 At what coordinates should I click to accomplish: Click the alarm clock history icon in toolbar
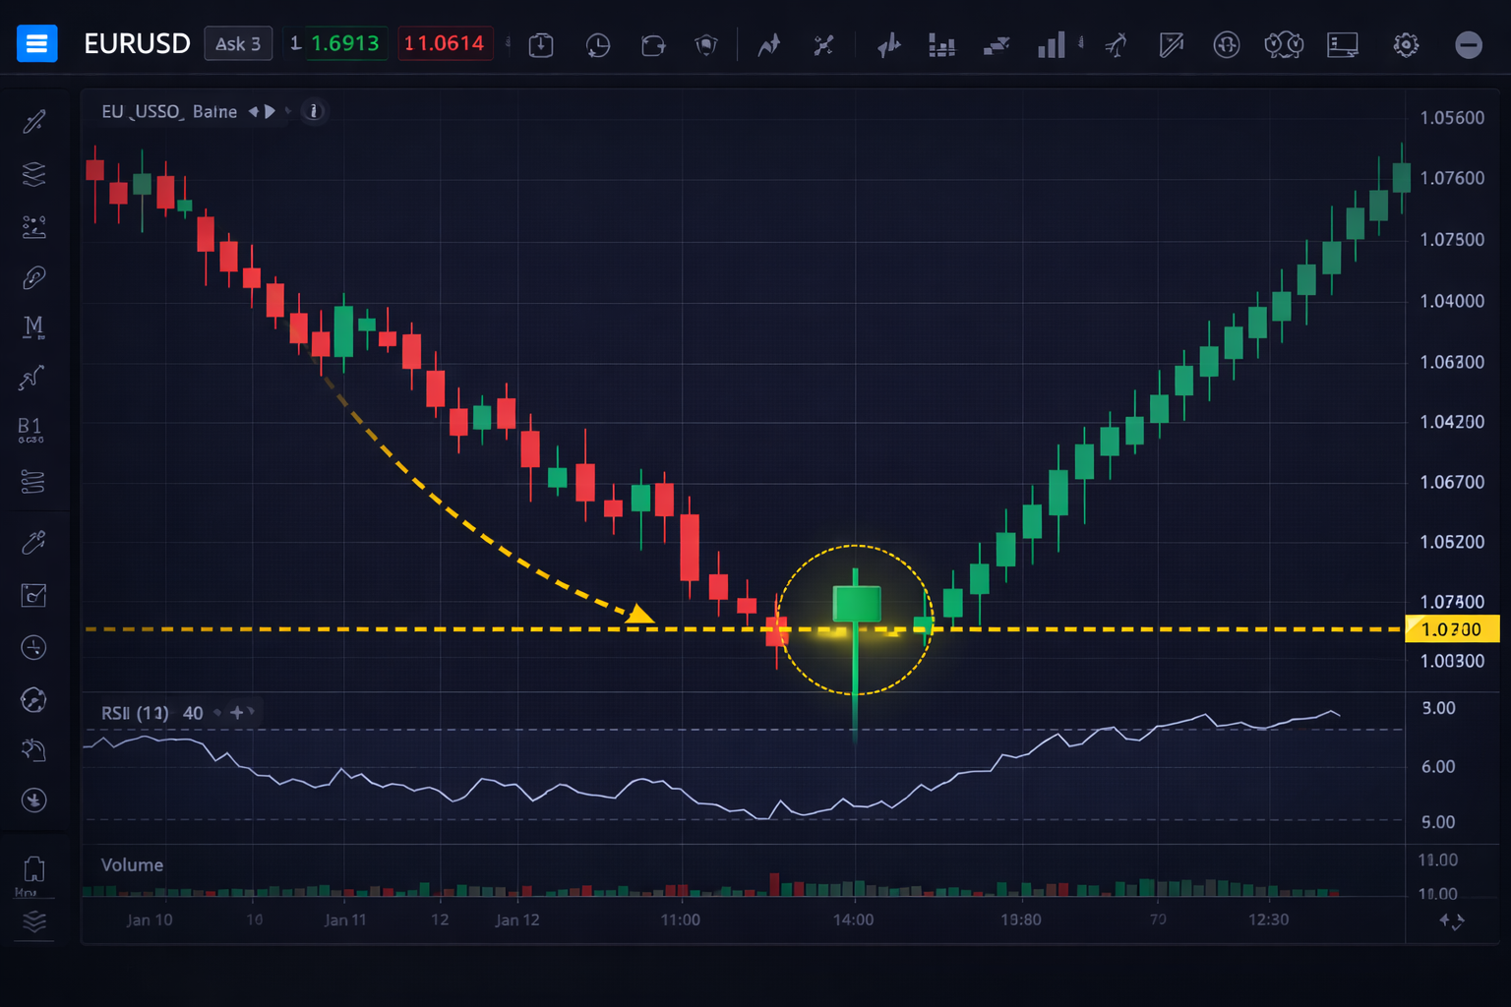(597, 44)
